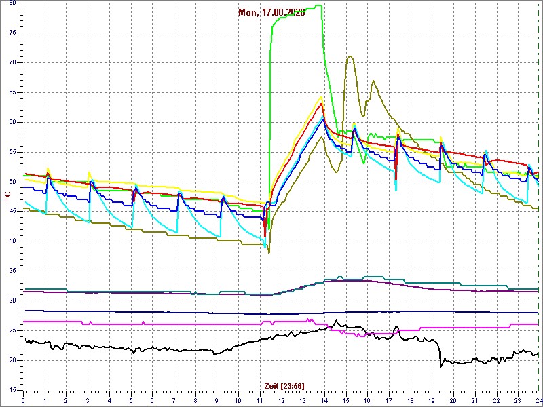Viewport: 543px width, 407px height.
Task: Click hour 10 on the time axis
Action: pos(238,400)
